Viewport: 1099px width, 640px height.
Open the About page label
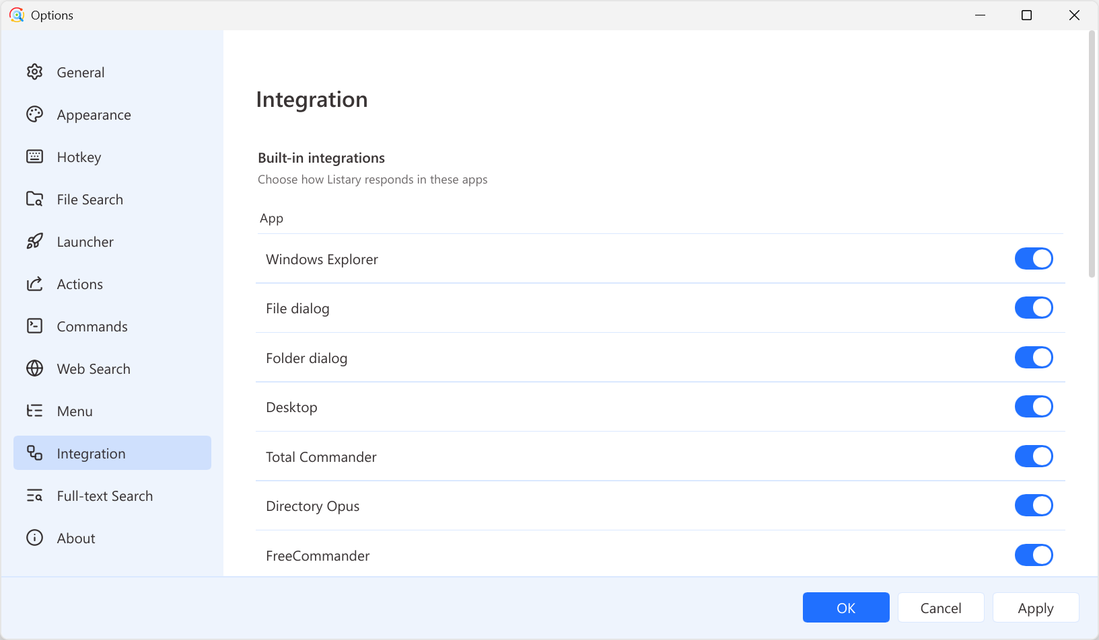(76, 538)
